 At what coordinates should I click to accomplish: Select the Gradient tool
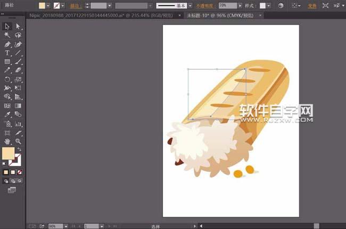pyautogui.click(x=18, y=106)
